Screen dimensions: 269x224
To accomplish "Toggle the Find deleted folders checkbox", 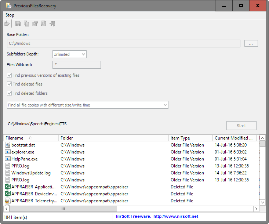I will [9, 93].
